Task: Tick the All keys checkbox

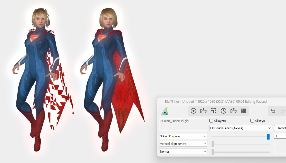Action: (252, 121)
